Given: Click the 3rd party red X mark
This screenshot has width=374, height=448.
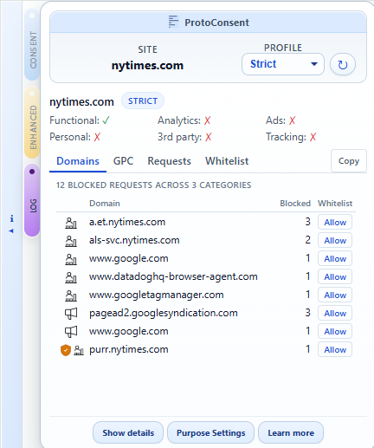Looking at the screenshot, I should click(209, 137).
